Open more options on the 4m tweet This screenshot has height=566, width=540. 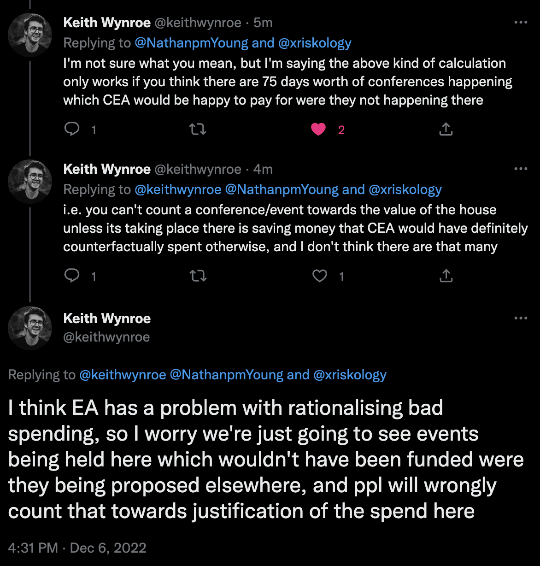[521, 169]
